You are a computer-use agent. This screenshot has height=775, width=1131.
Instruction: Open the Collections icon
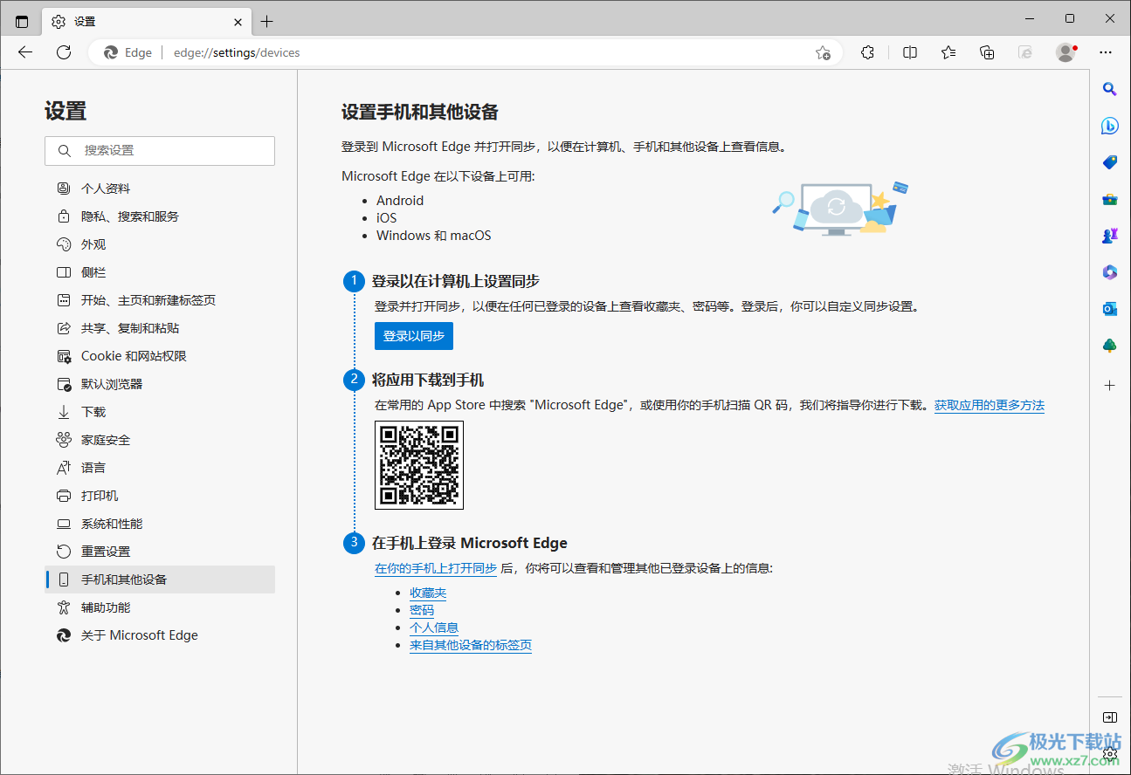[987, 52]
